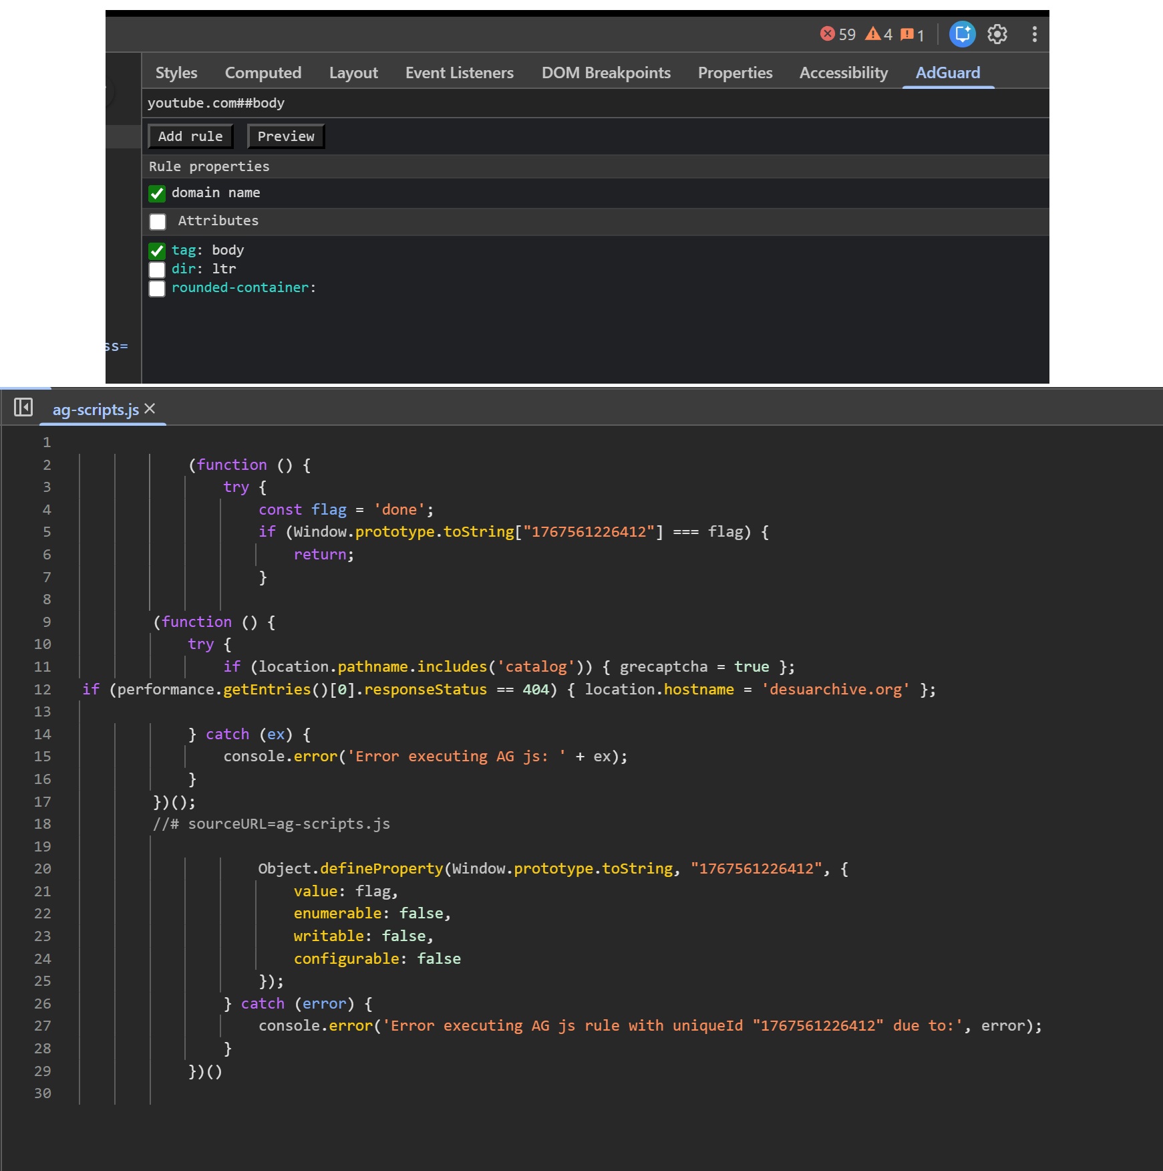Select the Properties tab
The height and width of the screenshot is (1171, 1163).
pos(735,73)
